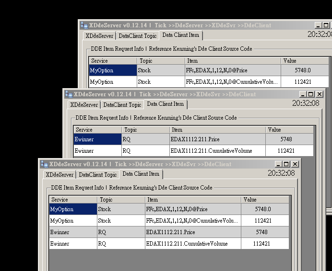Open XDdeServer tab in front window
This screenshot has height=271, width=332.
(x=59, y=175)
